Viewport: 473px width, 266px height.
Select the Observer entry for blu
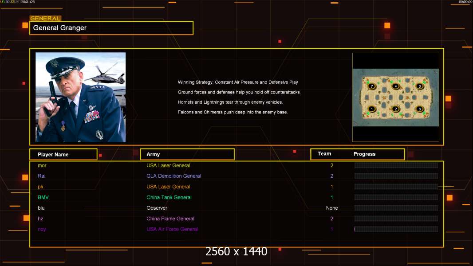157,208
